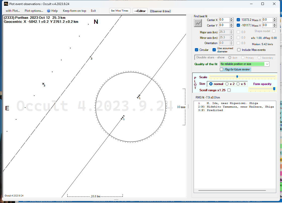This screenshot has width=282, height=203.
Task: Open Quality of the fit dropdown
Action: pos(267,64)
